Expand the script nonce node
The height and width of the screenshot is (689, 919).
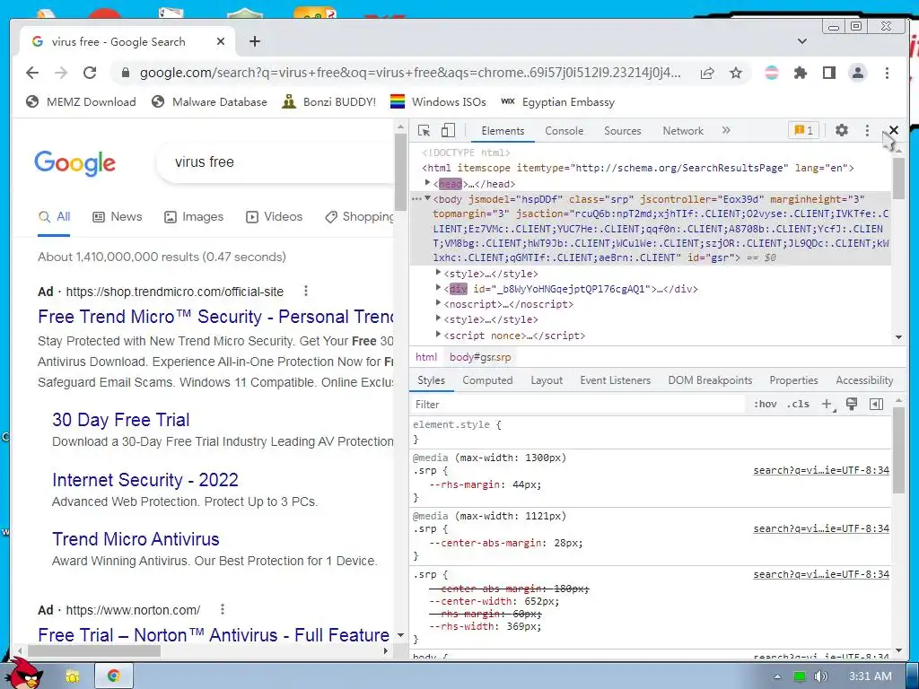click(x=438, y=334)
